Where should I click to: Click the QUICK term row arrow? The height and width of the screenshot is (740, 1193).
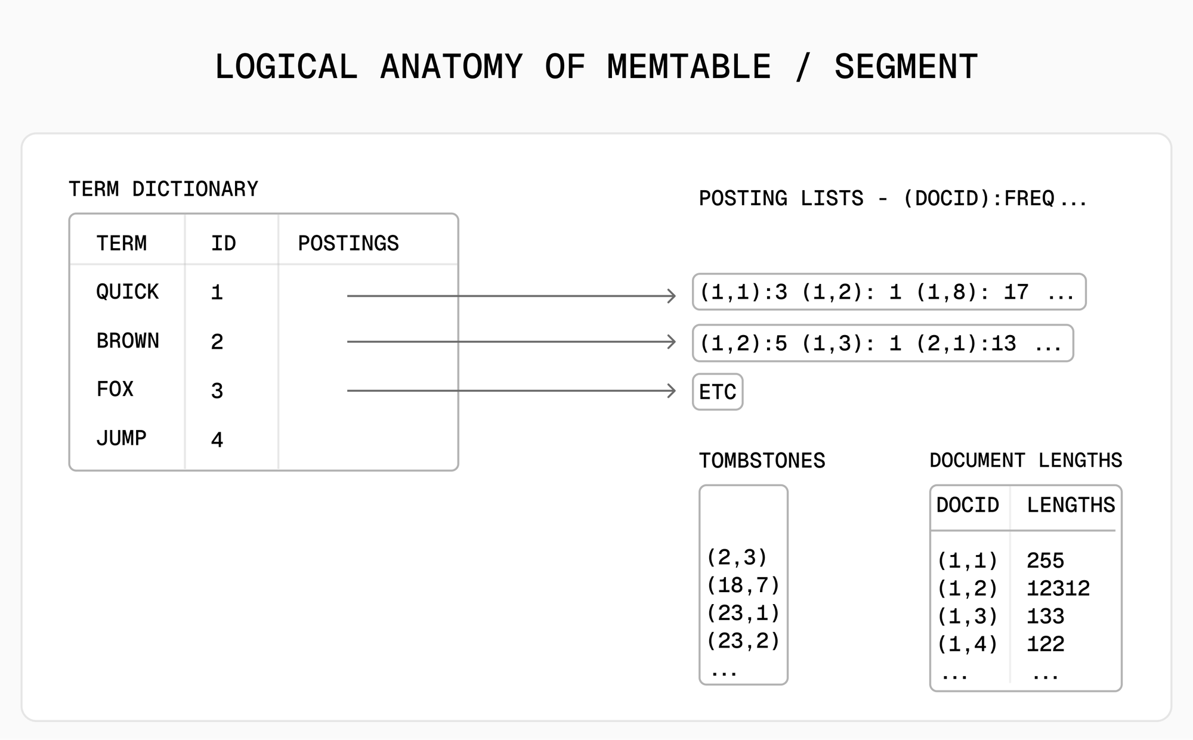click(511, 296)
